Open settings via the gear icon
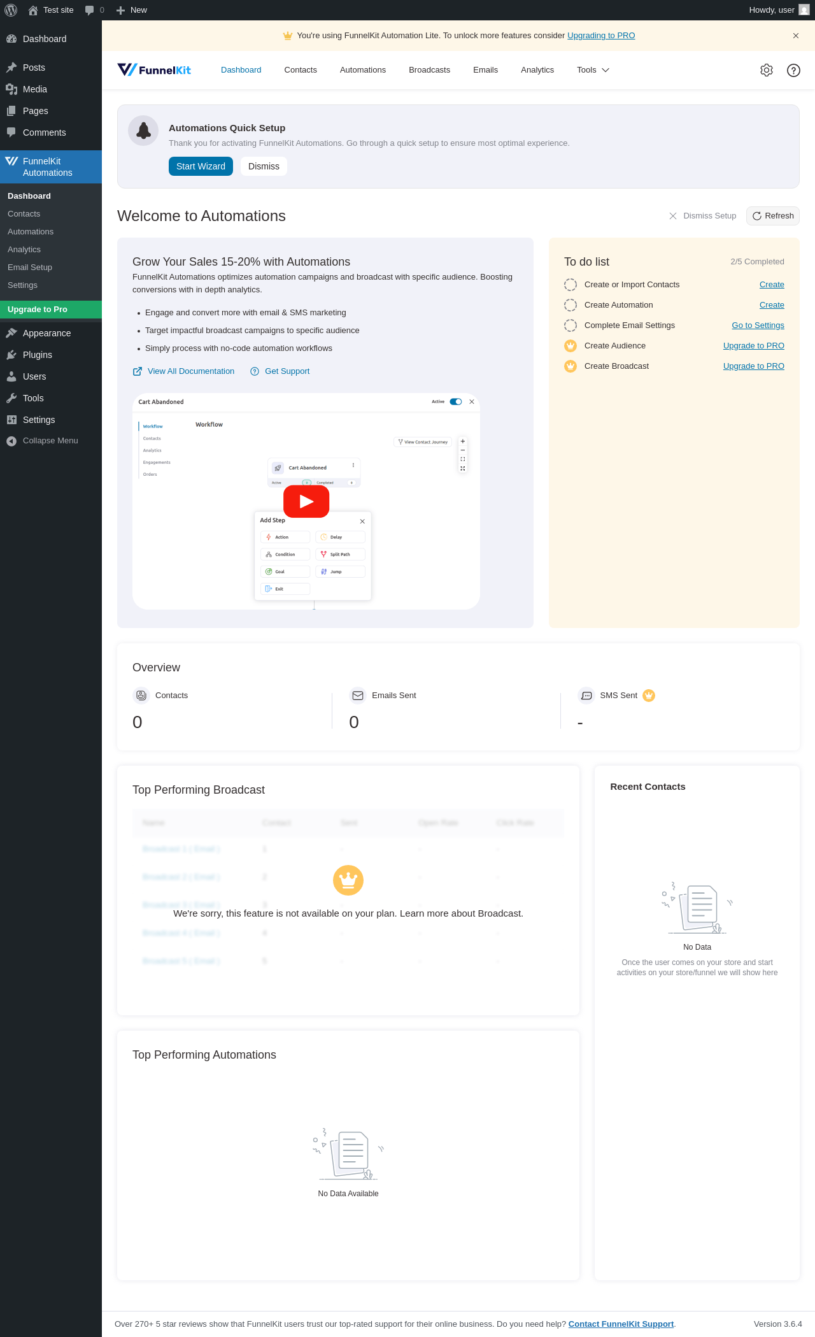Viewport: 815px width, 1337px height. [767, 70]
